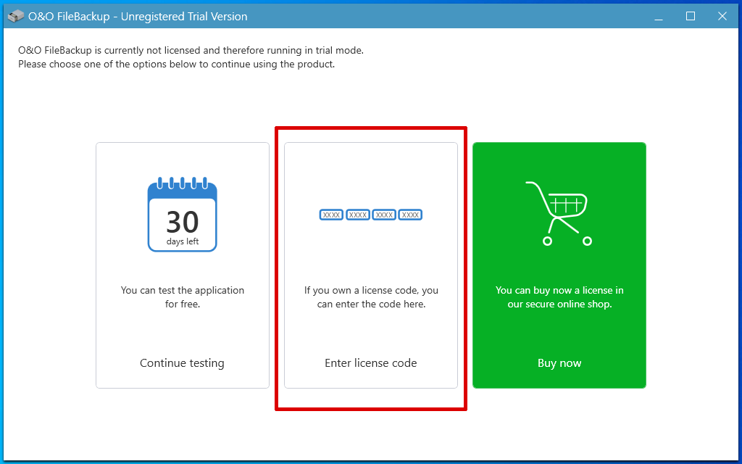
Task: Click the O&O FileBackup title bar icon
Action: (16, 16)
